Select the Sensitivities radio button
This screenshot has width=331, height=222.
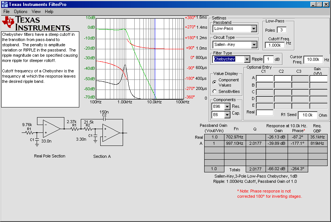[x=214, y=91]
